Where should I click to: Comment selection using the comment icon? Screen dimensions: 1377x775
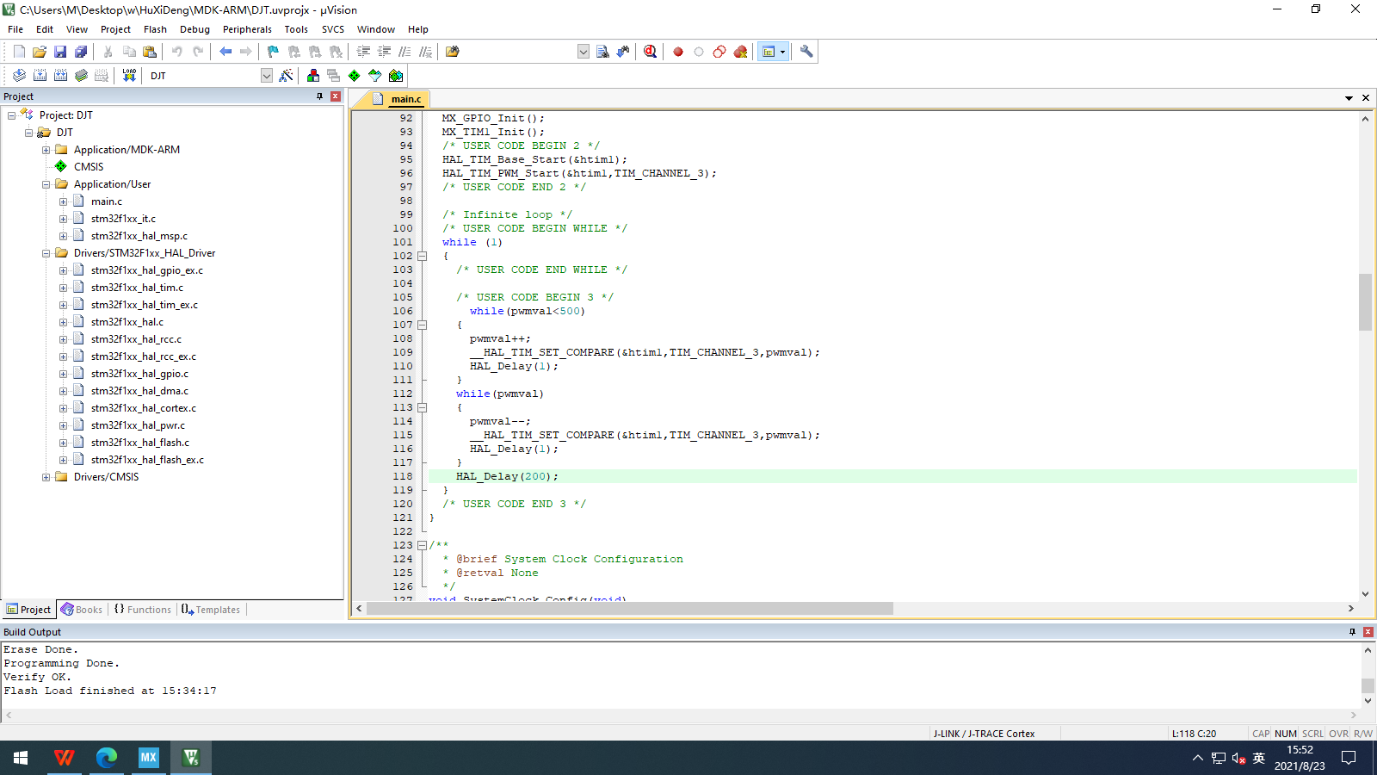[x=405, y=52]
